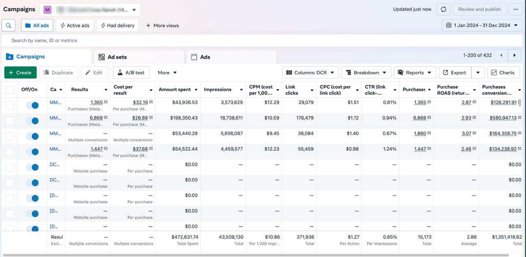The image size is (526, 257).
Task: Open the Charts view
Action: [x=503, y=73]
